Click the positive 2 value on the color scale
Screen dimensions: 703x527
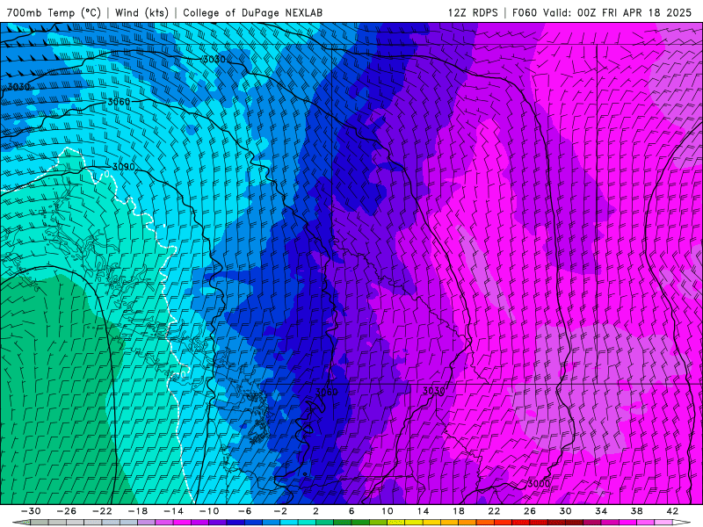pos(316,511)
